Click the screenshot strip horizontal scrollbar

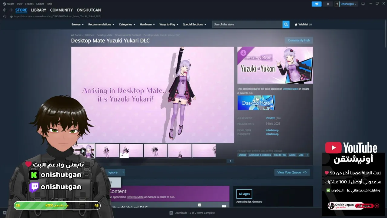(x=153, y=161)
